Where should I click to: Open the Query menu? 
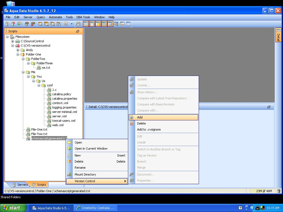[x=41, y=17]
